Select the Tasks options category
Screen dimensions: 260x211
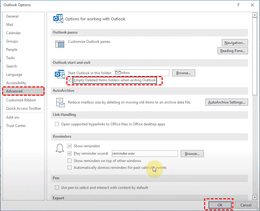pos(23,58)
